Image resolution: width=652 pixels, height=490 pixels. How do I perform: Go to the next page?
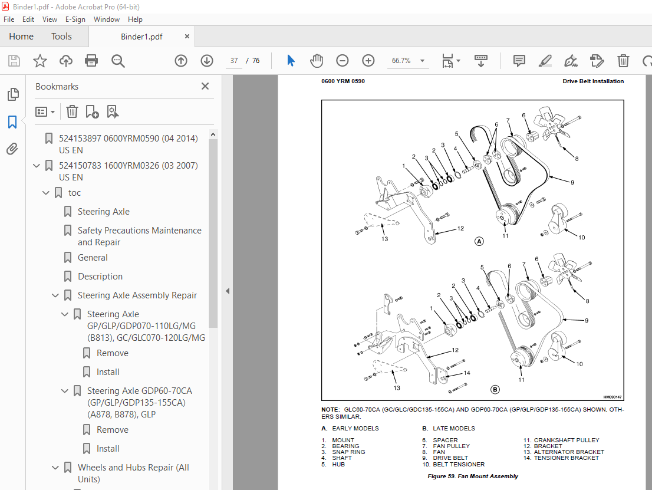pos(207,61)
